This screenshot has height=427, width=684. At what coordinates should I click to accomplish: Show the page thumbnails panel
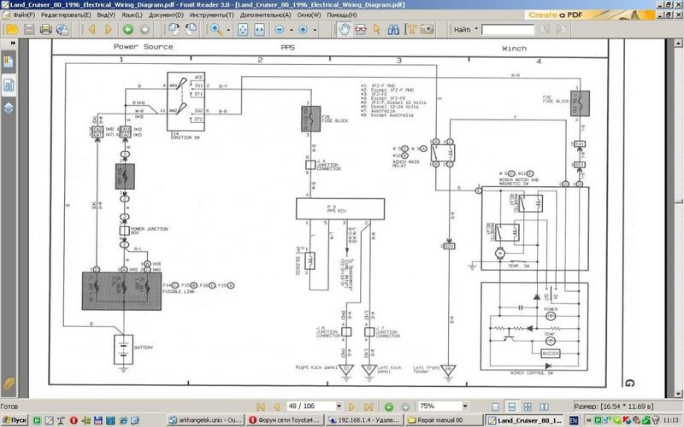(x=8, y=85)
